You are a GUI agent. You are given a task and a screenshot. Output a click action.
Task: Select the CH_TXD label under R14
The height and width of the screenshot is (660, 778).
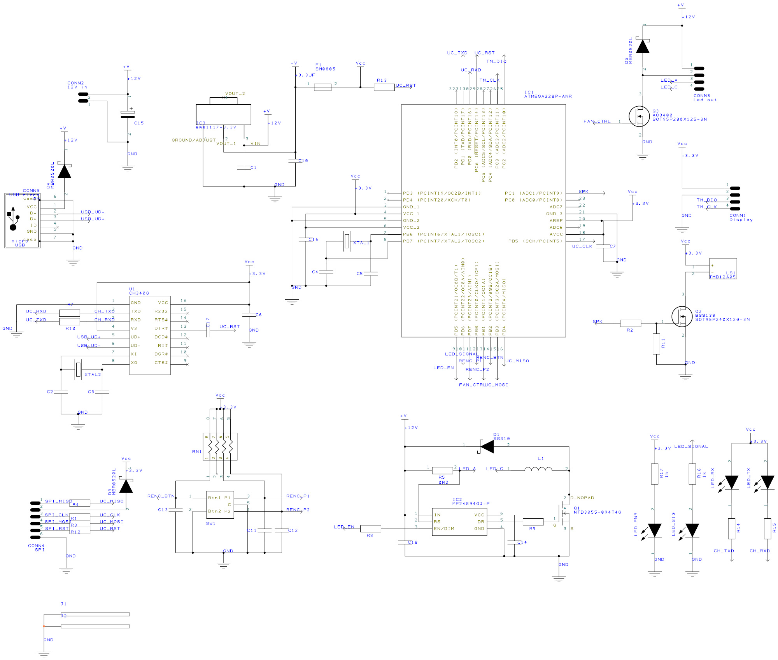tap(724, 551)
